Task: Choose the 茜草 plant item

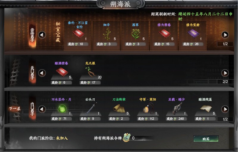Action: coord(135,34)
